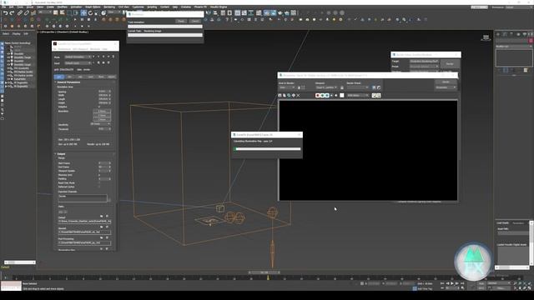Open the Modifiers menu in menu bar

click(x=62, y=7)
